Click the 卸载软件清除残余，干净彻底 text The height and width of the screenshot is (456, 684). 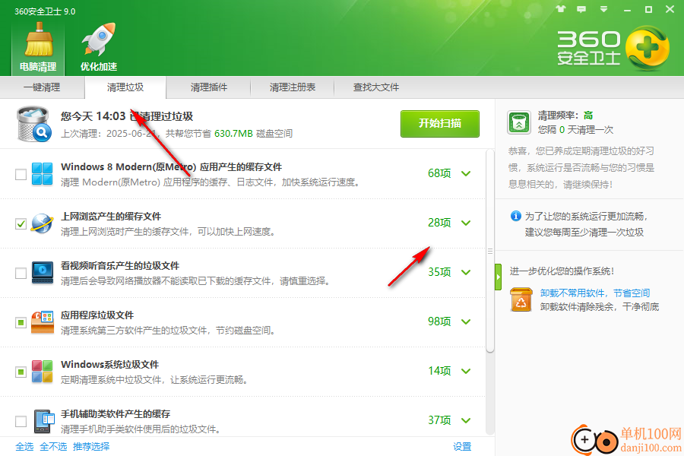tap(600, 307)
